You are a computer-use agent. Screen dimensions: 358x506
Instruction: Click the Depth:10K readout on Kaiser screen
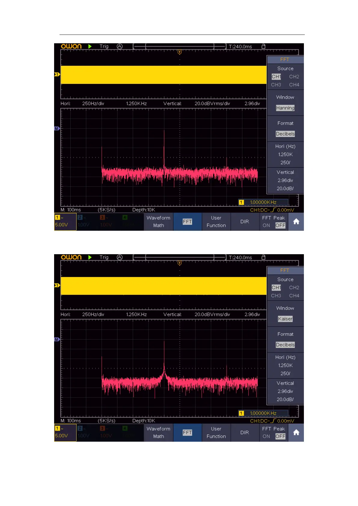[x=144, y=421]
